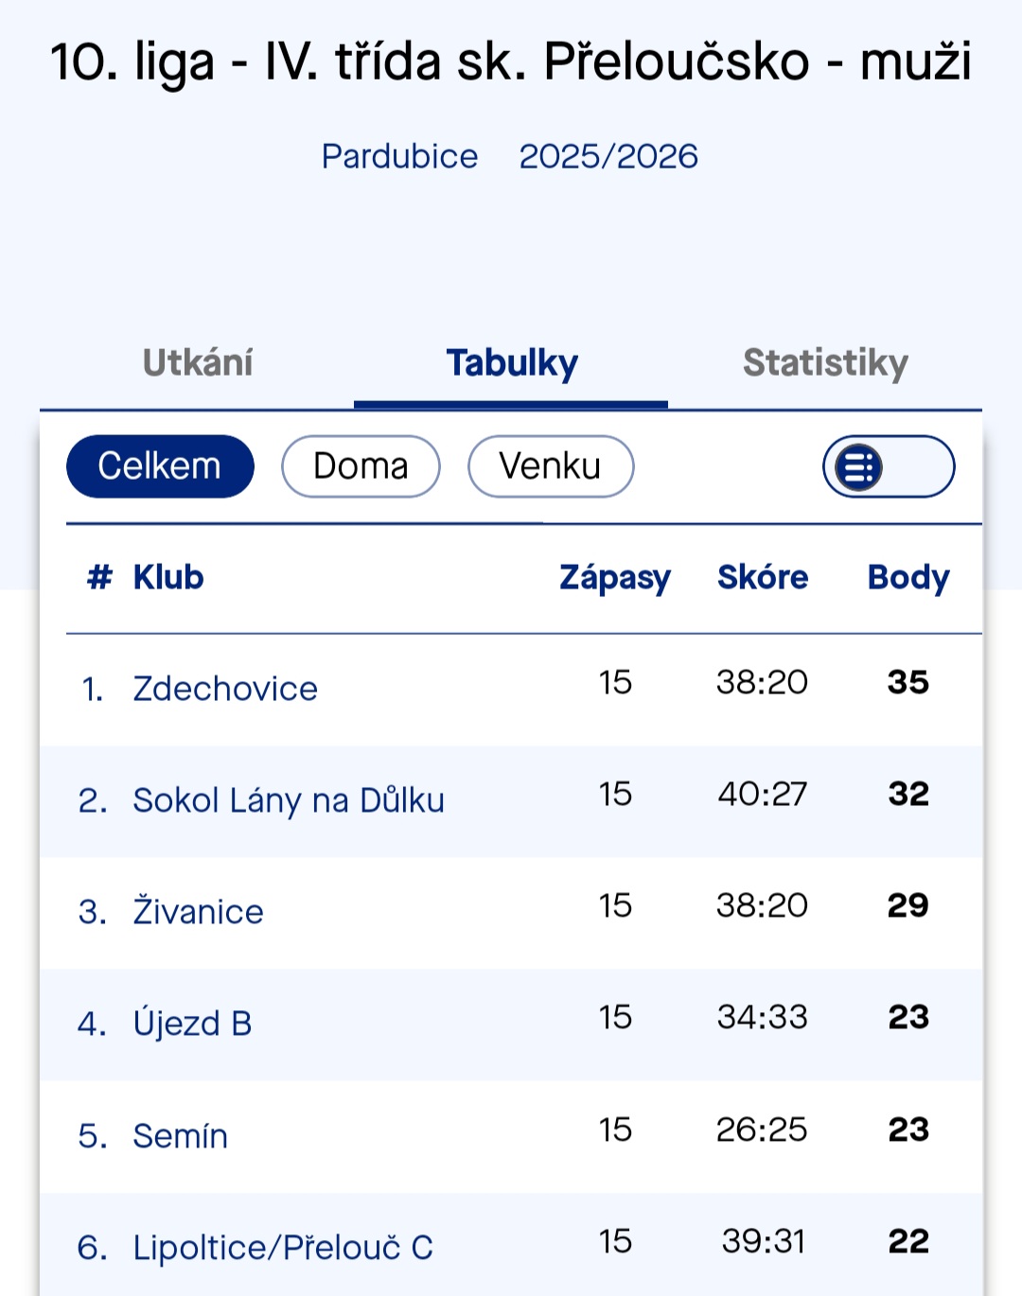Click the Klub column header

[x=168, y=577]
